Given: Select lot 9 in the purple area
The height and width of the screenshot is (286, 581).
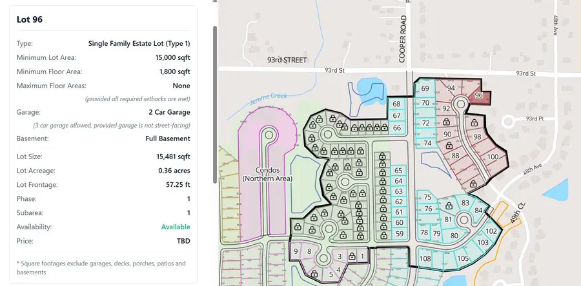Looking at the screenshot, I should pos(296,251).
